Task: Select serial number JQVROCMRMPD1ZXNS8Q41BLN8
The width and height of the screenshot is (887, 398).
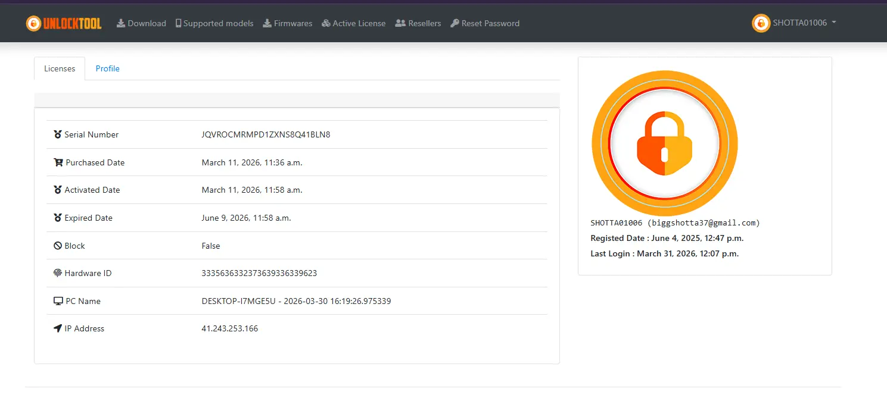Action: click(x=266, y=134)
